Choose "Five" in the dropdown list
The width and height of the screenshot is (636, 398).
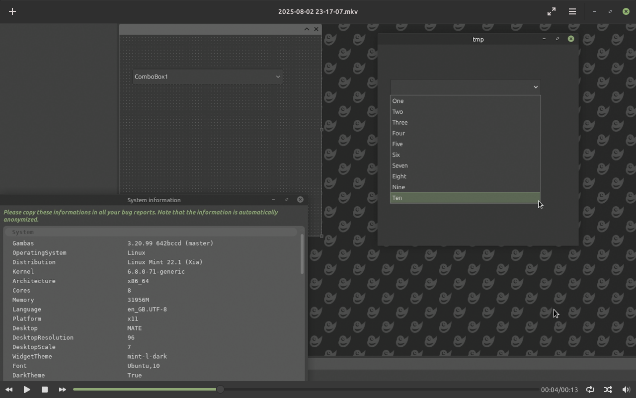(x=465, y=144)
